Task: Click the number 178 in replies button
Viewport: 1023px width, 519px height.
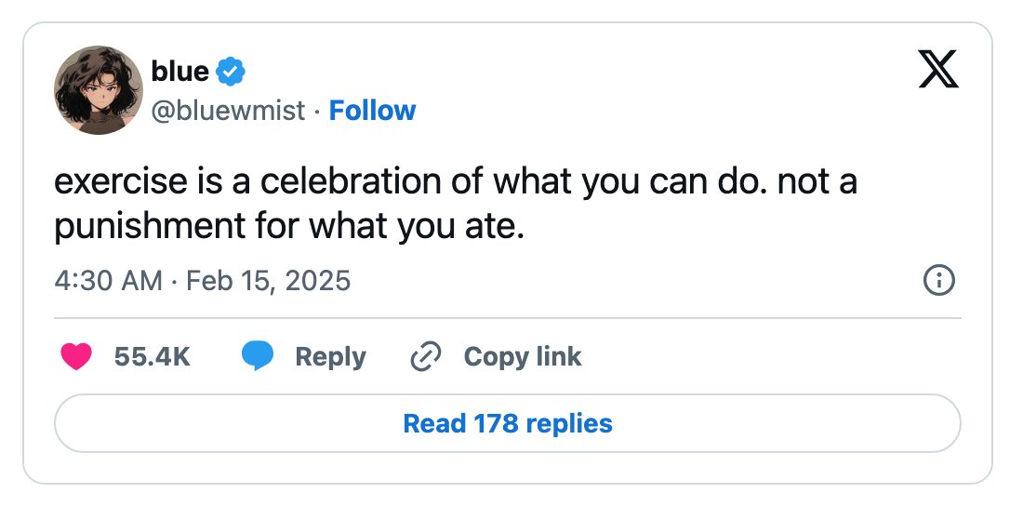Action: tap(496, 423)
